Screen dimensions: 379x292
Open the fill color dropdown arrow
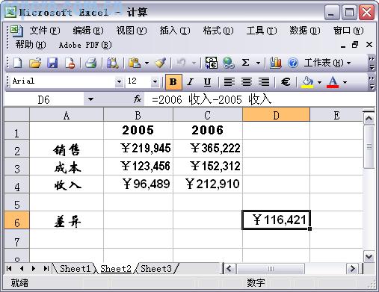click(319, 82)
